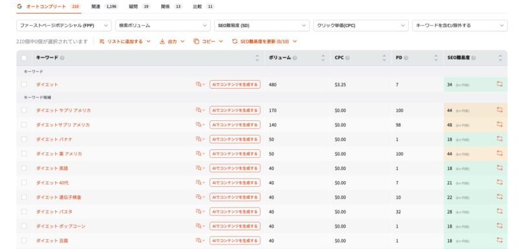Refresh SEO difficulty for ダイエット 薬 アメリカ
The width and height of the screenshot is (518, 249).
coord(499,154)
